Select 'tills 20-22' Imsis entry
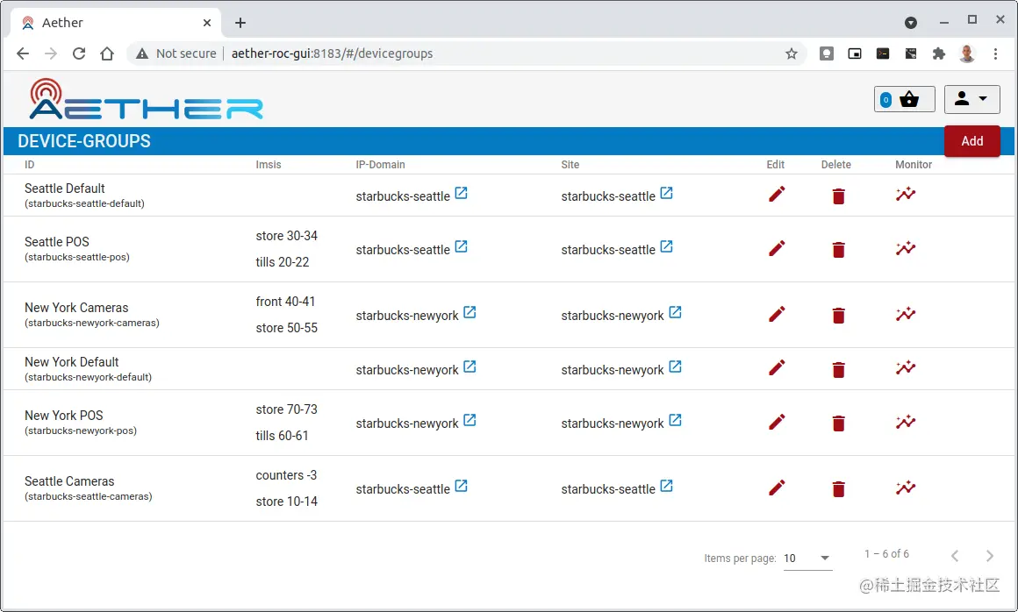This screenshot has height=612, width=1018. 283,262
